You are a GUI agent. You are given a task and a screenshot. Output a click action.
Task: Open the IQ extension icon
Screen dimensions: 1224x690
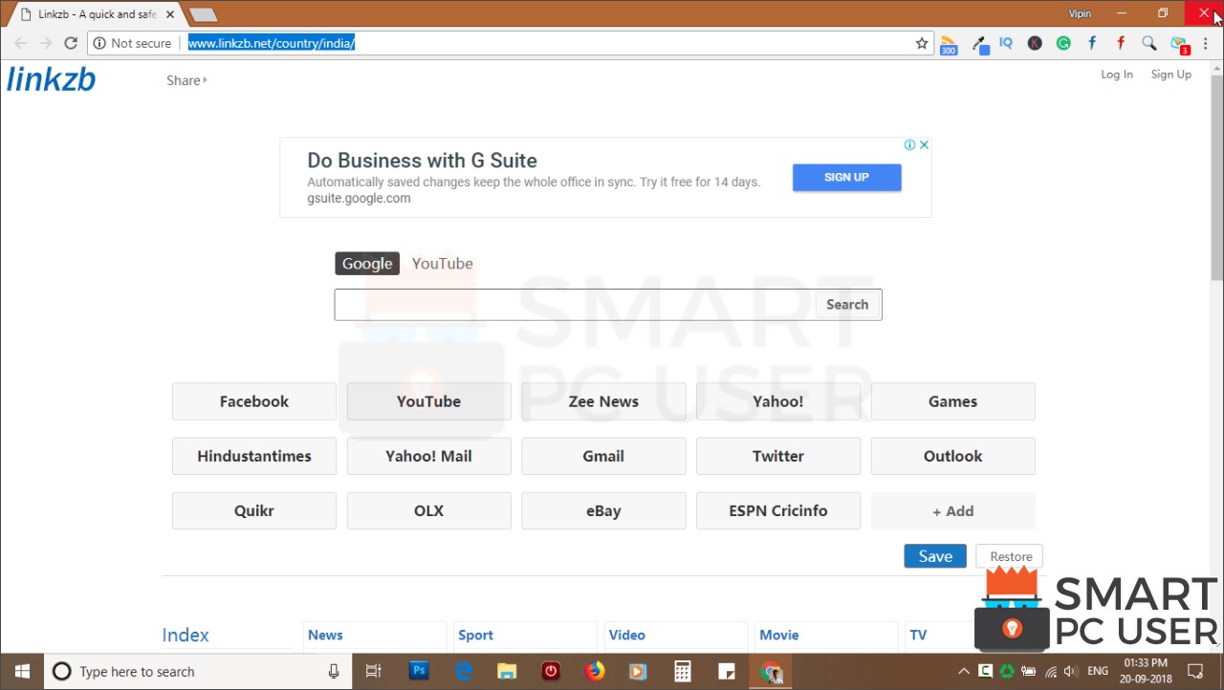1006,43
